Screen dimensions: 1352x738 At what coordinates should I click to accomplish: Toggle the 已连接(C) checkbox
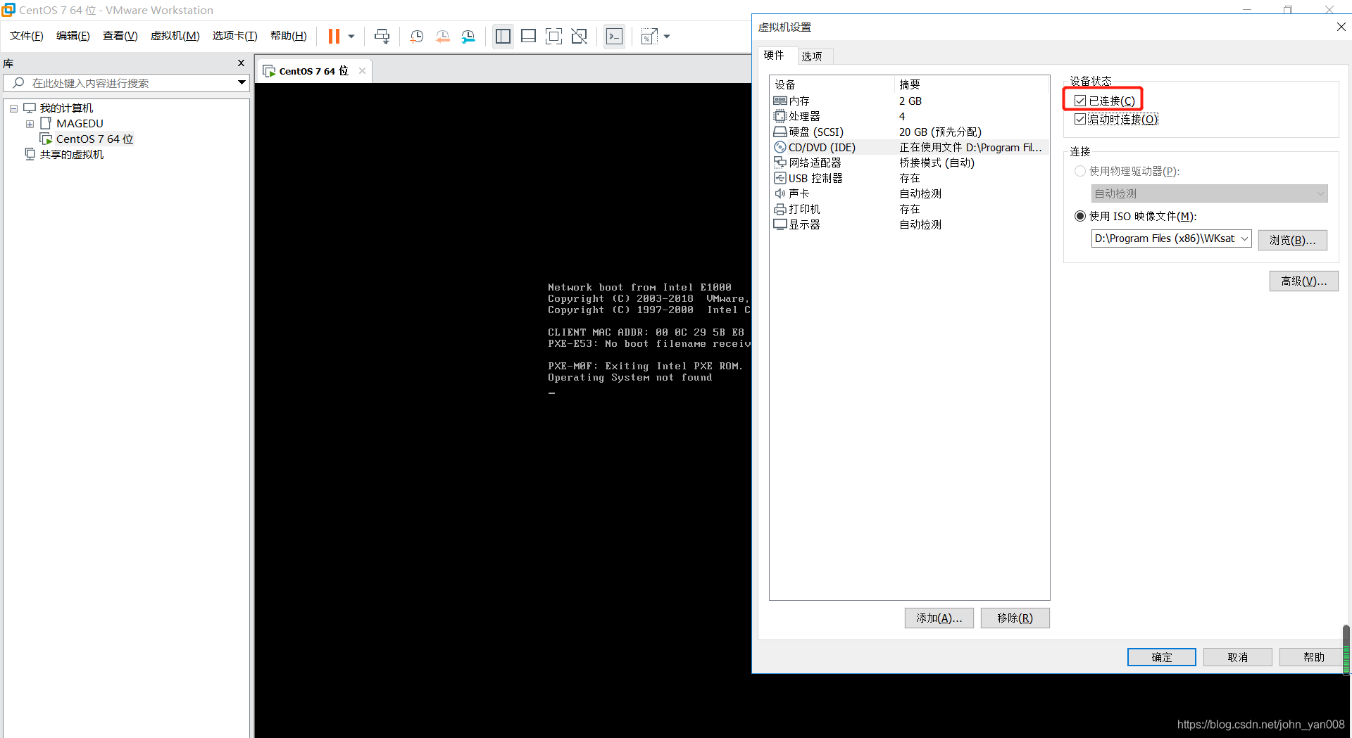[x=1080, y=101]
